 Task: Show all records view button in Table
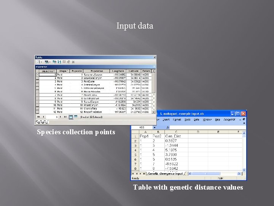[x=71, y=117]
